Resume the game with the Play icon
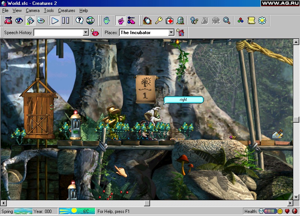 54,20
